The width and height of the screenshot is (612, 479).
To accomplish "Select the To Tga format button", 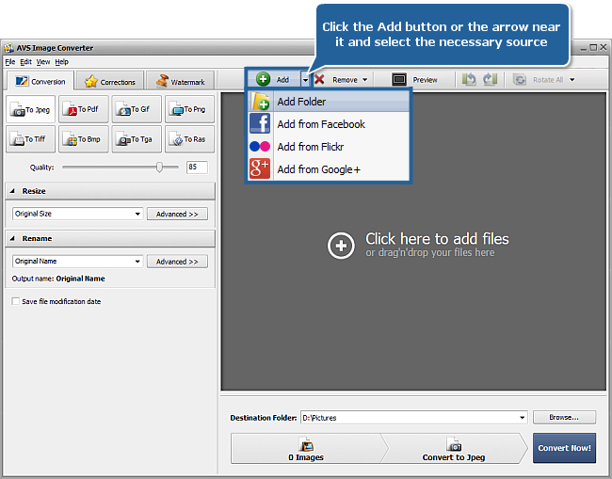I will (137, 139).
